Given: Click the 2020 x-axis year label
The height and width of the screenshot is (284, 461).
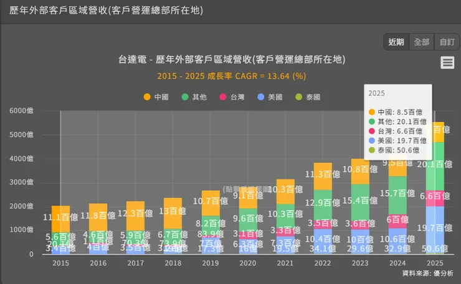Looking at the screenshot, I should pyautogui.click(x=248, y=263).
